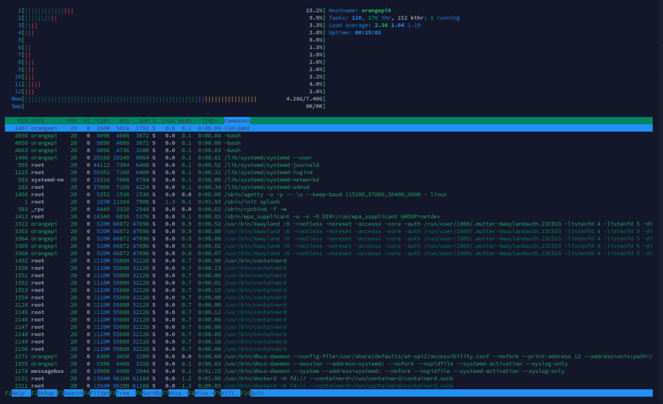
Task: Click the F8 Nice + button
Action: [201, 393]
